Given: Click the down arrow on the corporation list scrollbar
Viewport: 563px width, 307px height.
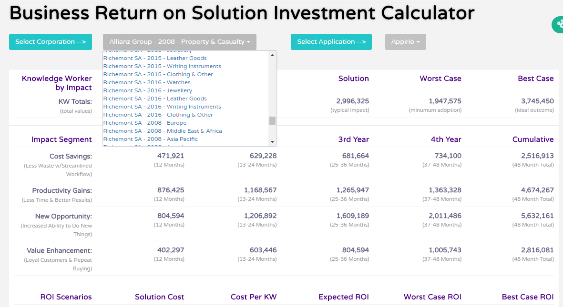Looking at the screenshot, I should [x=272, y=141].
